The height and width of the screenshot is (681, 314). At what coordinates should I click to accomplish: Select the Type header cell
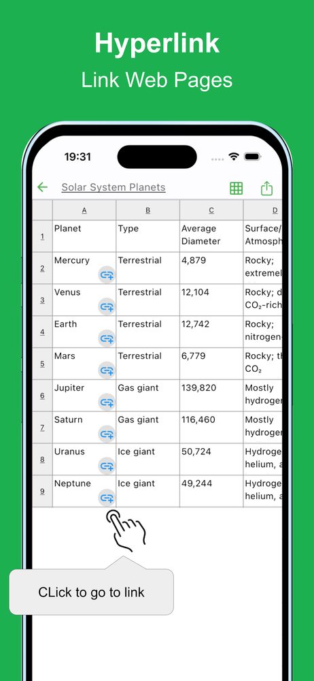pos(148,236)
